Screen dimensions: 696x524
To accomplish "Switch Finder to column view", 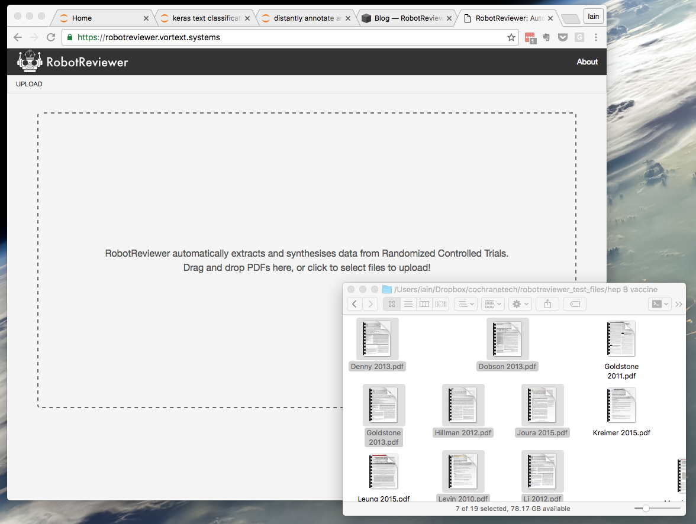I will pos(424,304).
